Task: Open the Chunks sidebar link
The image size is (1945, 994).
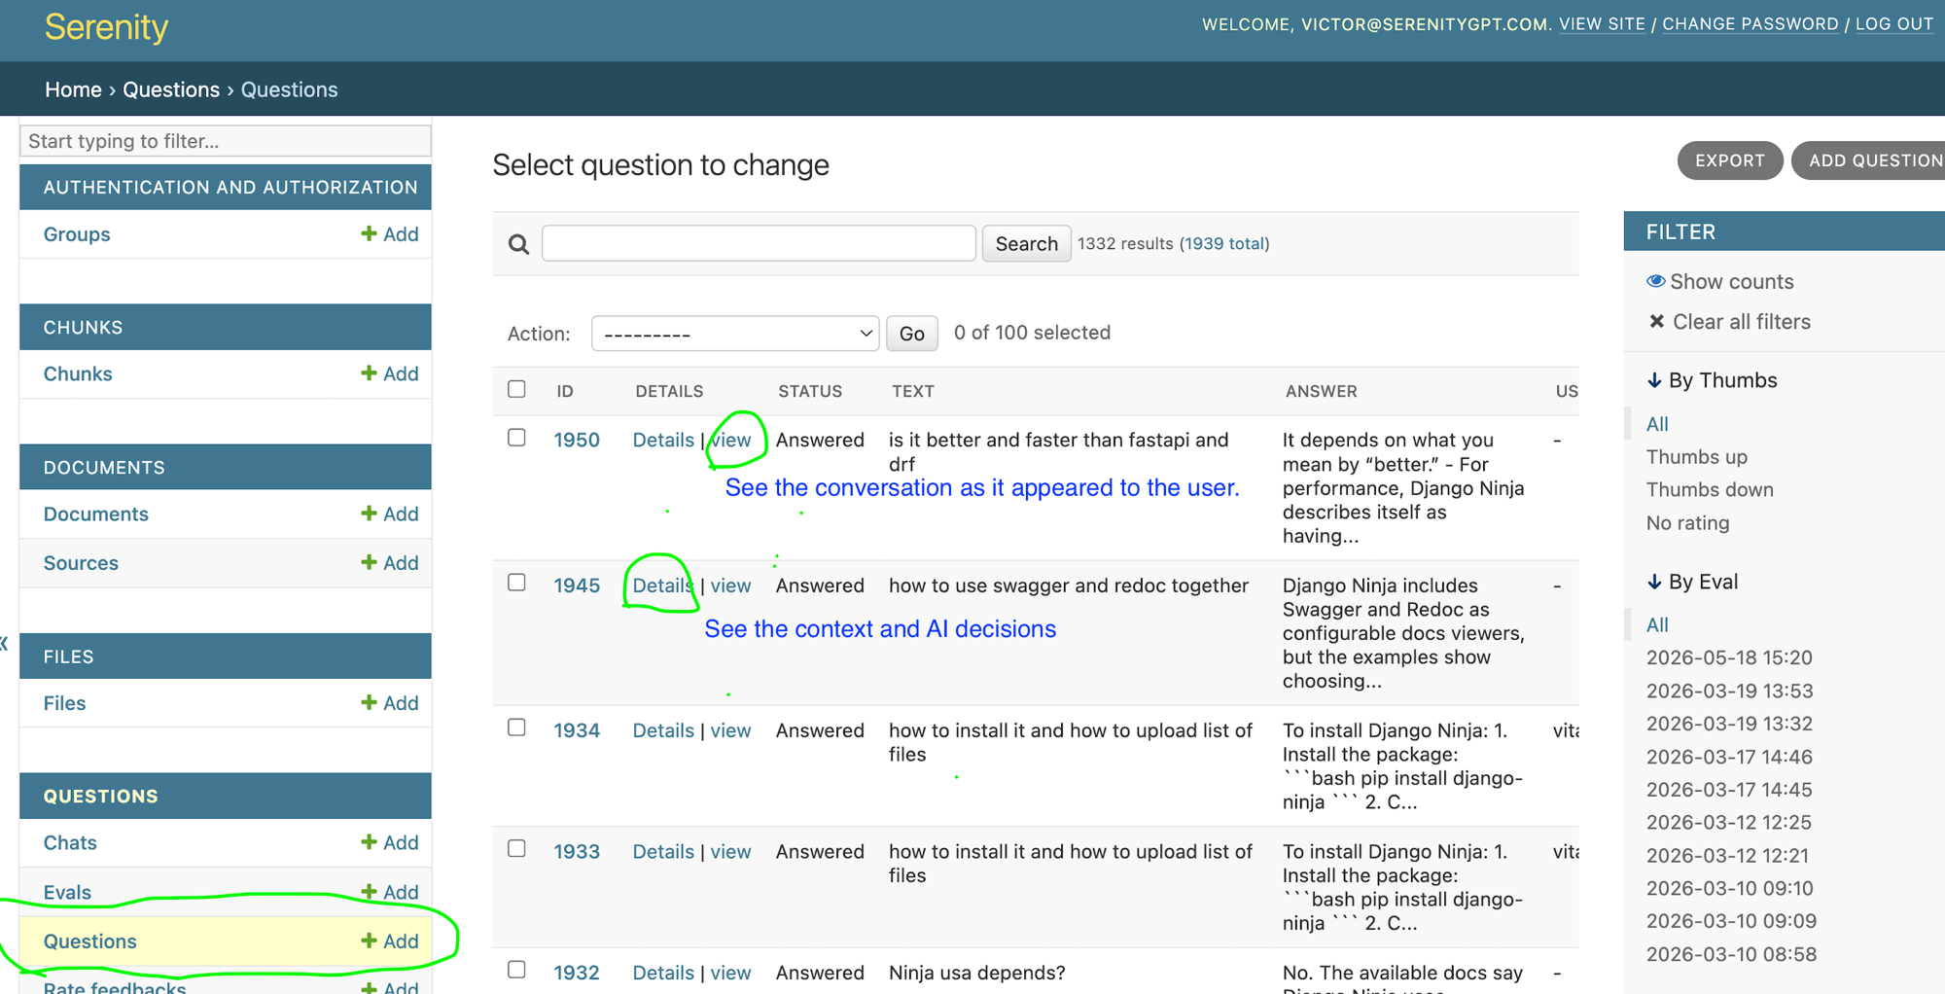Action: click(x=78, y=374)
